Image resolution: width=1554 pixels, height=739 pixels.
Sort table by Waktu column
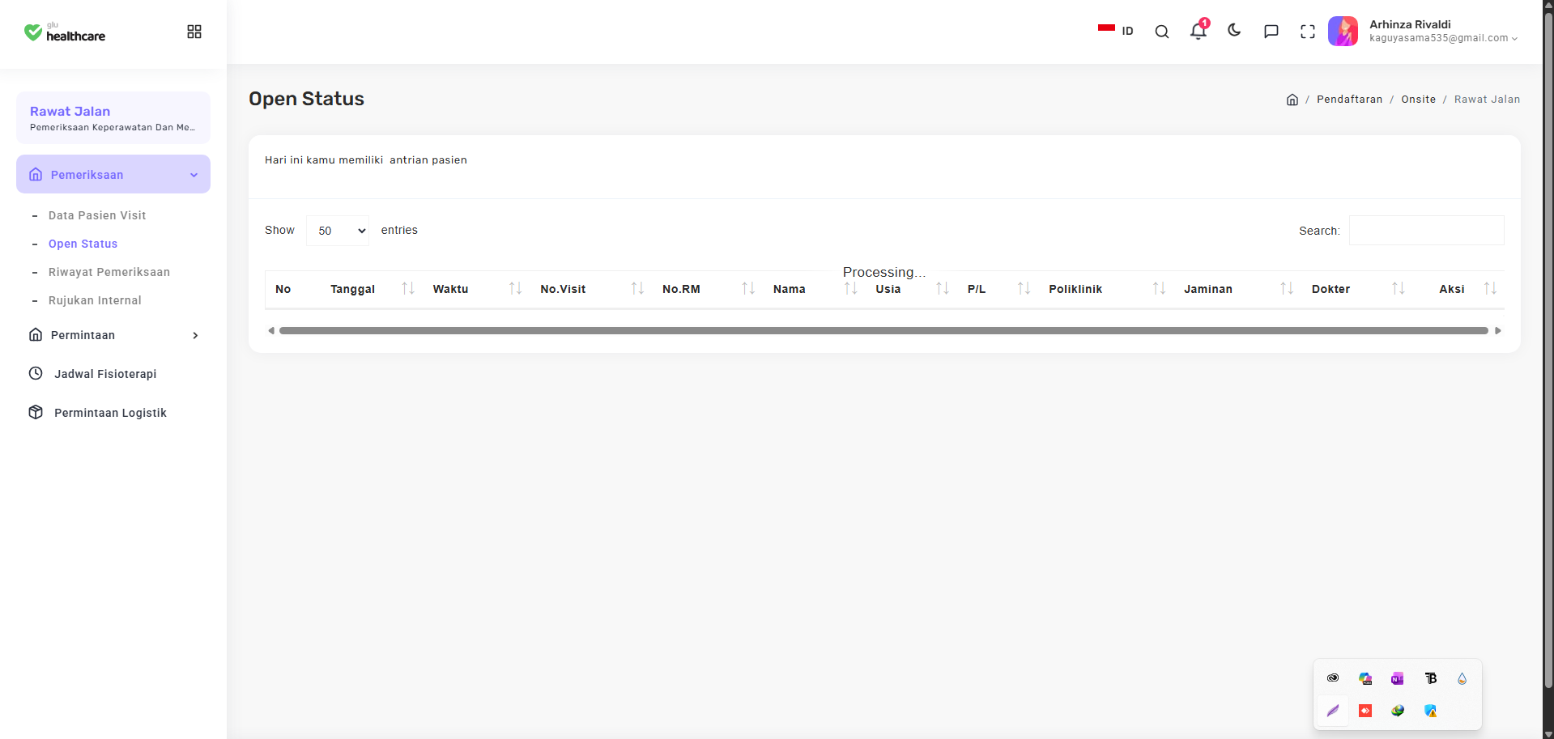(x=476, y=289)
